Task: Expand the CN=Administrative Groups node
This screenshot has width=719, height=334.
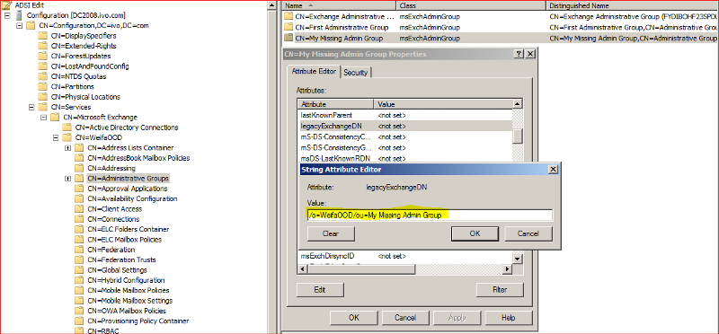Action: [68, 179]
